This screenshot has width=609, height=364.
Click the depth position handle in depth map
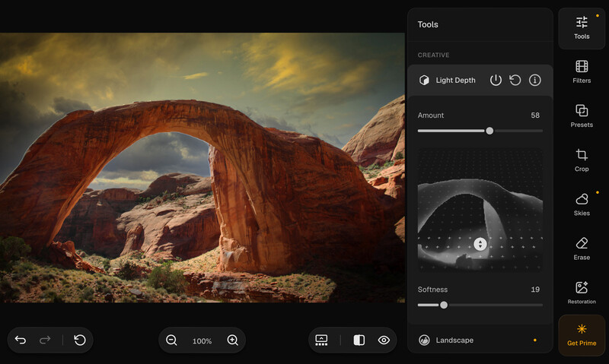pyautogui.click(x=480, y=244)
